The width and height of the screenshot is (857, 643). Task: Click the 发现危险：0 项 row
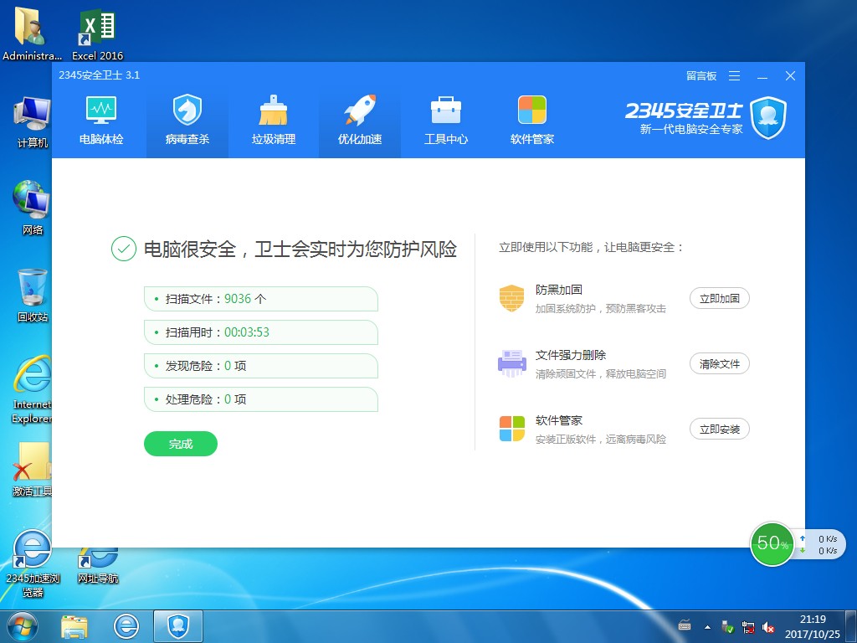261,366
